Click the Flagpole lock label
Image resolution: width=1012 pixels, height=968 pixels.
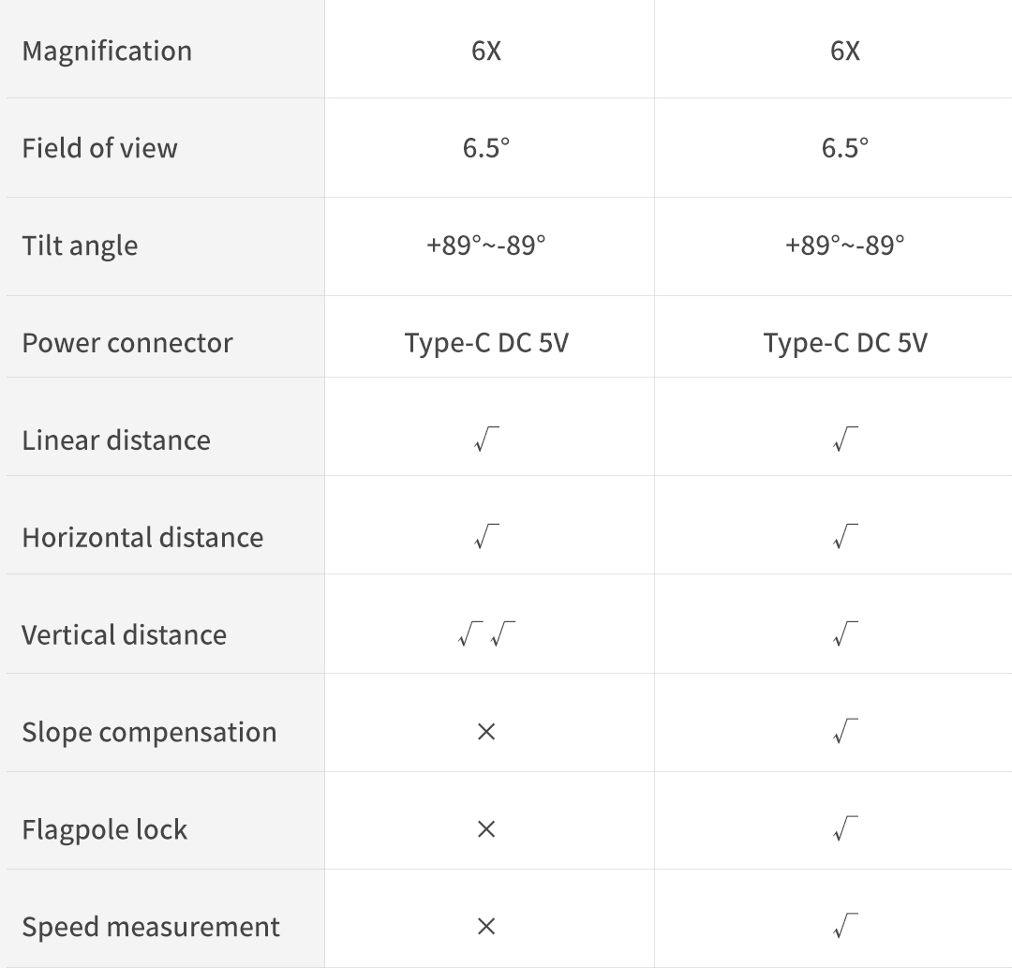(105, 829)
